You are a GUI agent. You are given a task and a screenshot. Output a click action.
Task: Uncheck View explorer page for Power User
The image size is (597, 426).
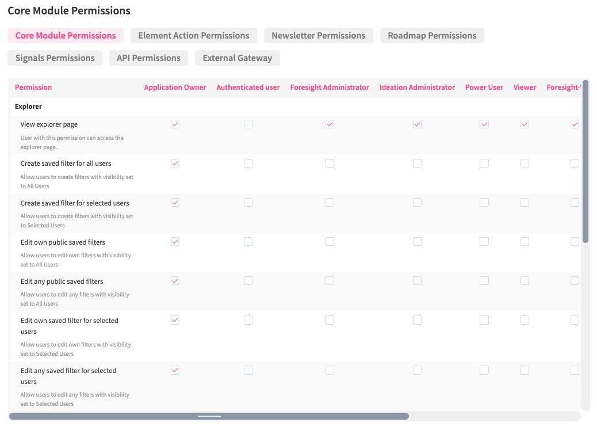point(484,124)
